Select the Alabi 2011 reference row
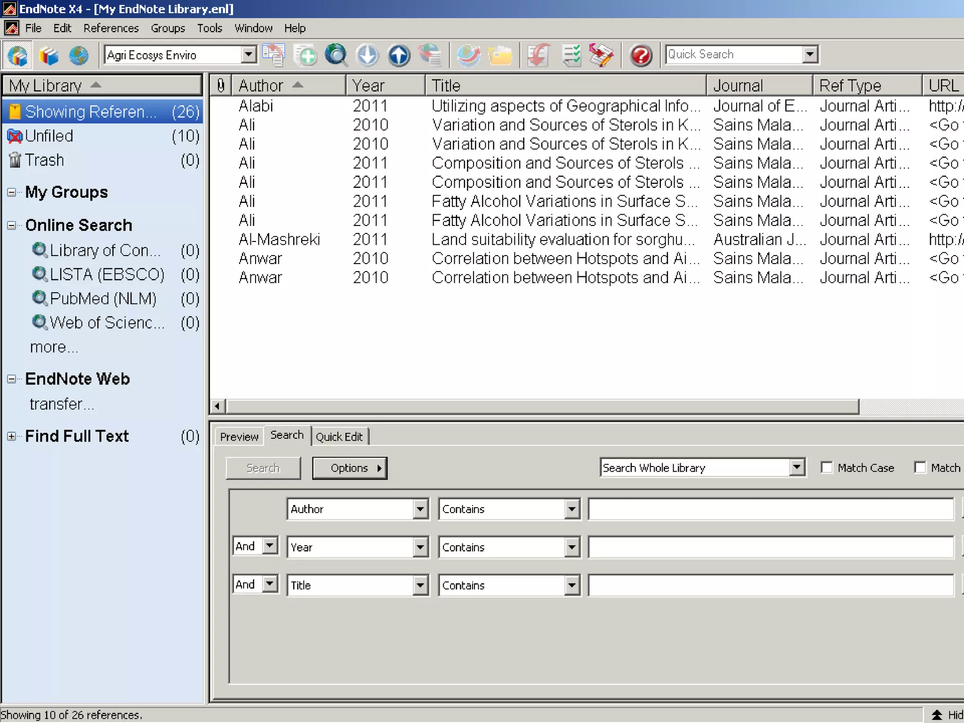Viewport: 964px width, 723px height. (x=586, y=106)
